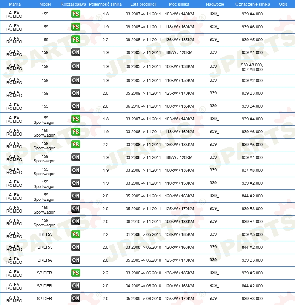Click the Marka column header
Viewport: 295px width, 305px height.
click(15, 4)
